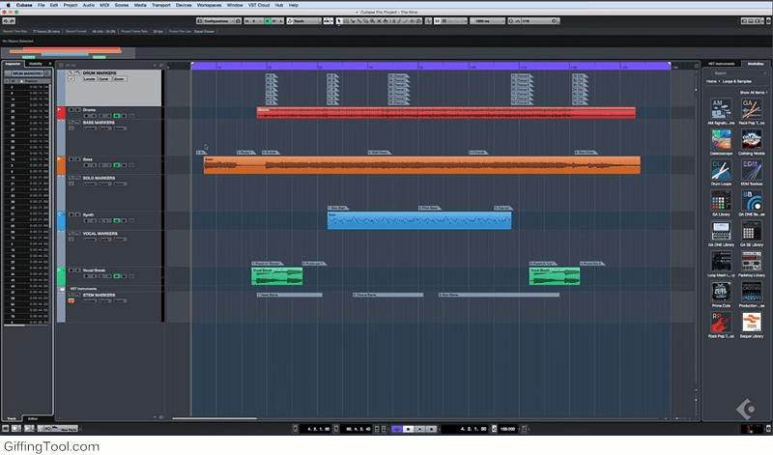Click Locate on BASS MARKERS track
The height and width of the screenshot is (455, 773).
click(89, 128)
